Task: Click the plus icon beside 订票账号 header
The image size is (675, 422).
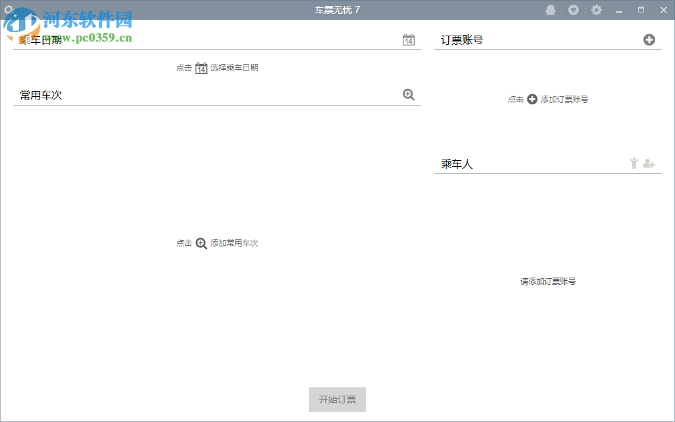Action: point(650,40)
